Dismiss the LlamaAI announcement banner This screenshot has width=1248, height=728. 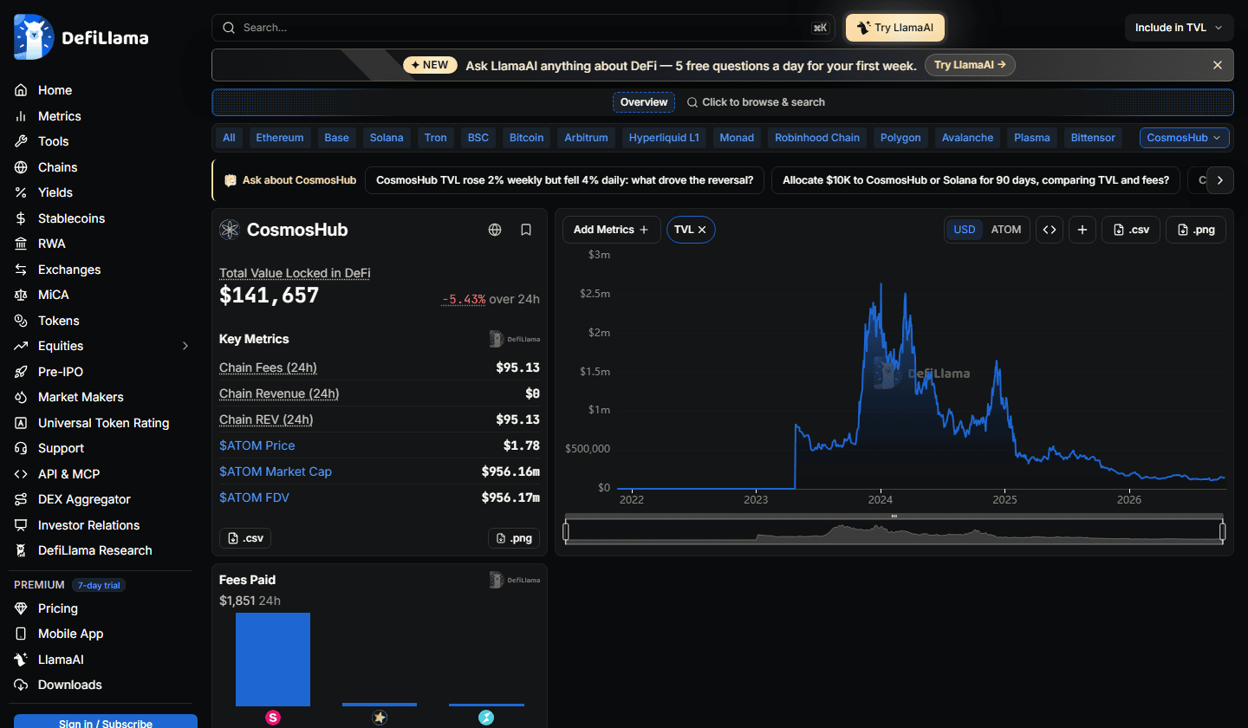pyautogui.click(x=1218, y=65)
